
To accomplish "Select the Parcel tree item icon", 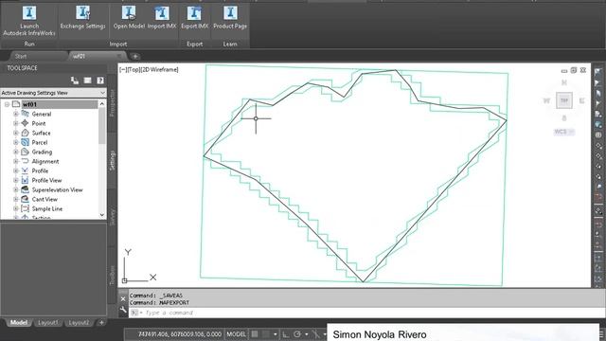I will point(26,142).
